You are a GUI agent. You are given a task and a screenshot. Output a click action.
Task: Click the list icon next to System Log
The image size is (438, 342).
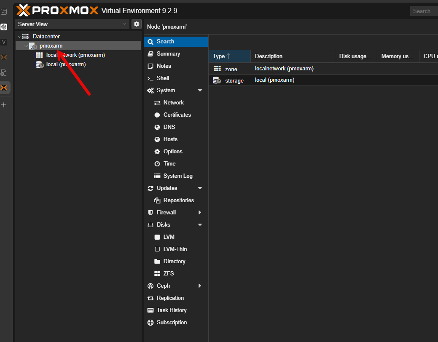157,176
